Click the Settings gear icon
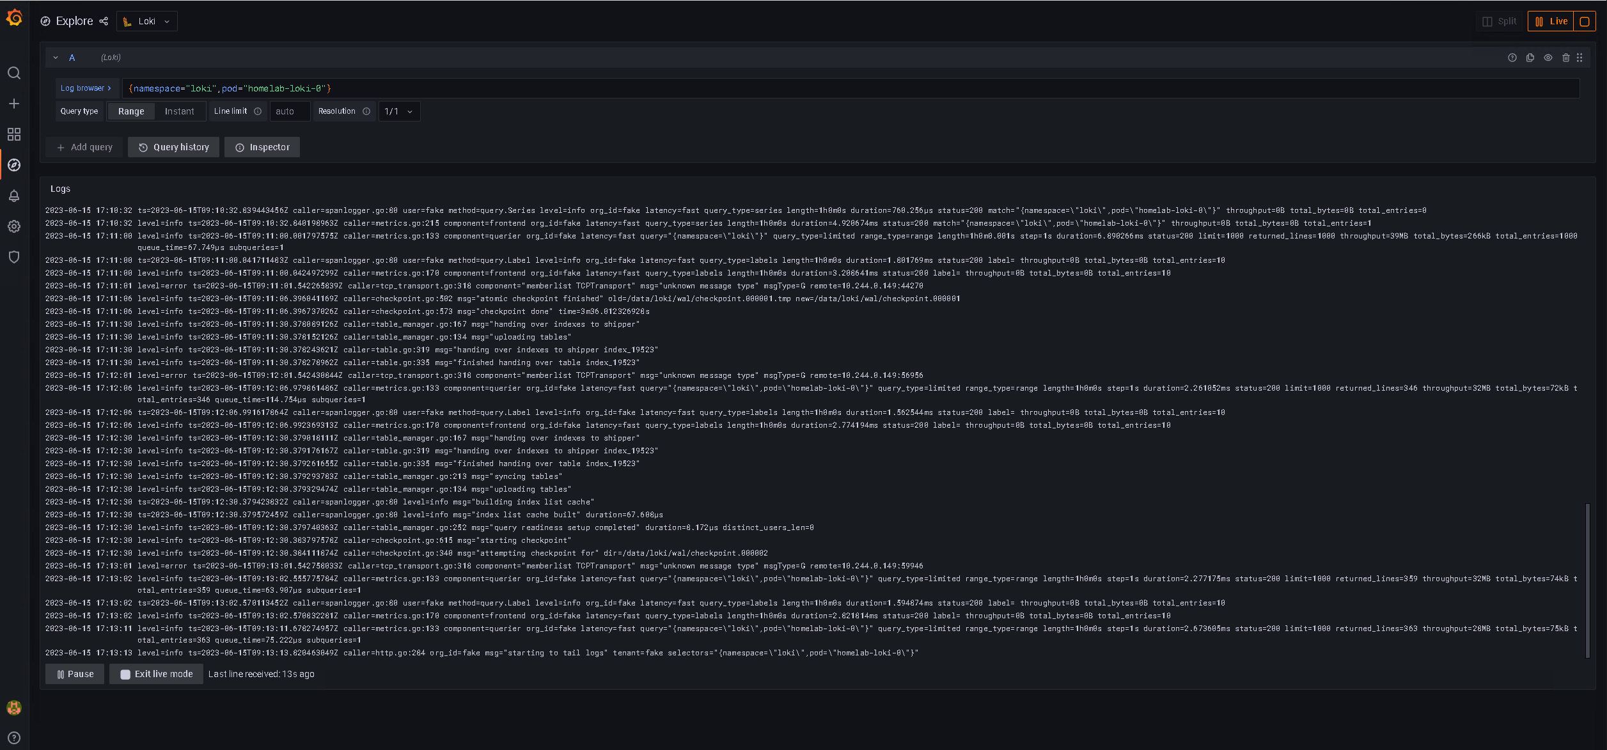Image resolution: width=1607 pixels, height=750 pixels. pos(14,226)
